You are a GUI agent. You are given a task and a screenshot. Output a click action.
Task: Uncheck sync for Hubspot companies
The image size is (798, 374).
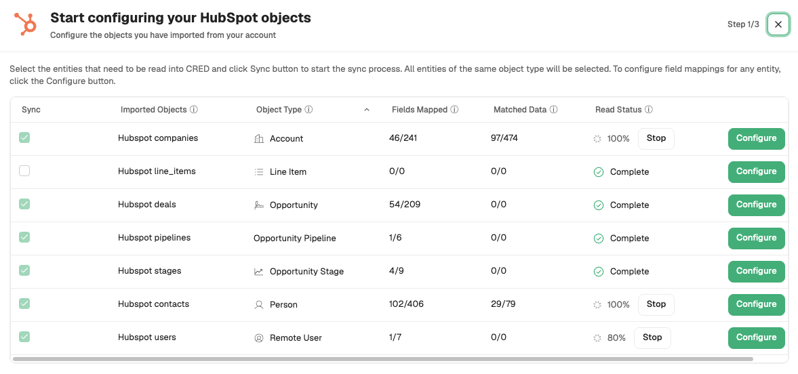point(24,138)
